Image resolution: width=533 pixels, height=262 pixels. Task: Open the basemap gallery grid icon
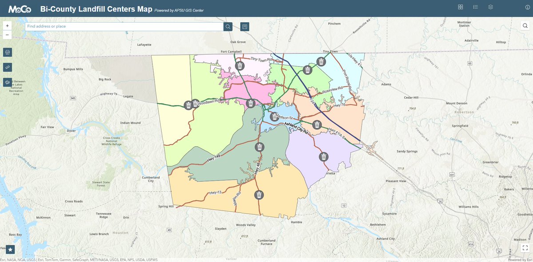coord(461,7)
